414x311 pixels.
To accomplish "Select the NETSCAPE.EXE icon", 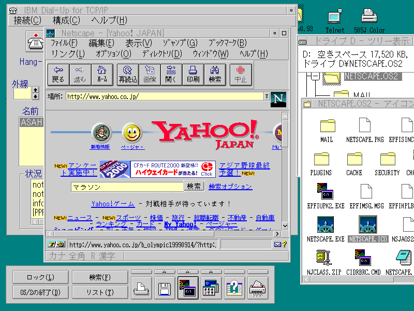I will click(x=326, y=225).
